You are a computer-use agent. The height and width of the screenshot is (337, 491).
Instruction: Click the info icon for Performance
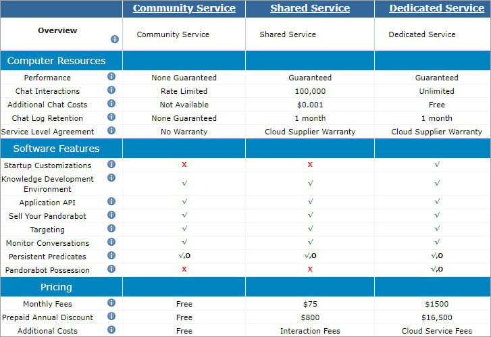tap(111, 76)
